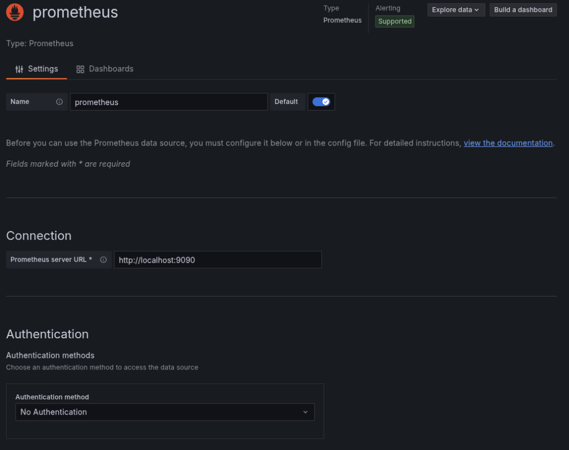Screen dimensions: 569x450
Task: Click the grid icon beside Dashboards
Action: (80, 69)
